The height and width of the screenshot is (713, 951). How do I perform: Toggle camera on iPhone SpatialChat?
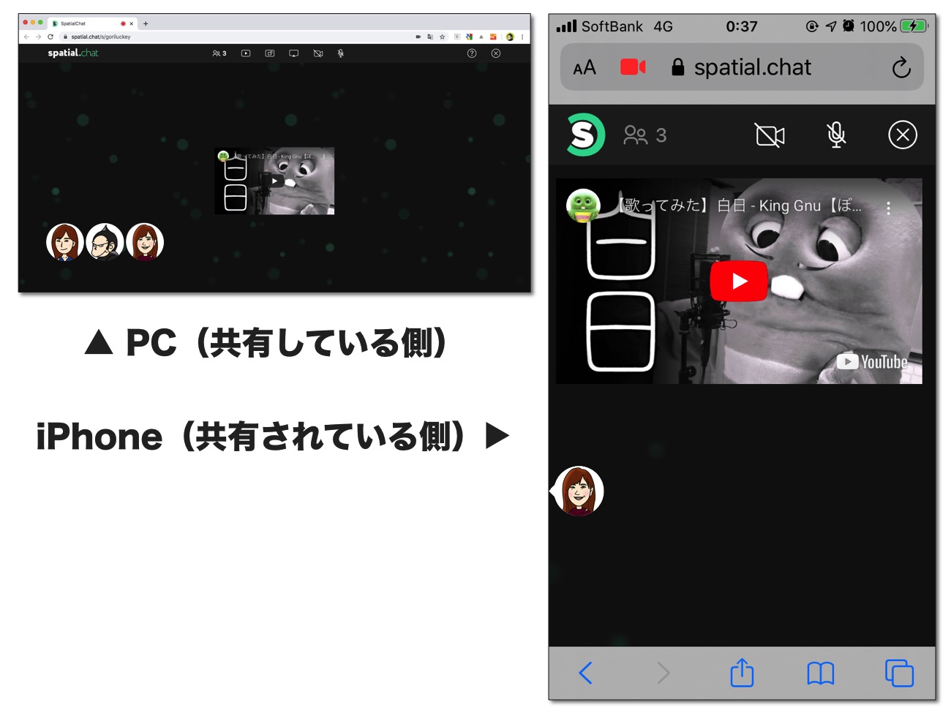(770, 135)
